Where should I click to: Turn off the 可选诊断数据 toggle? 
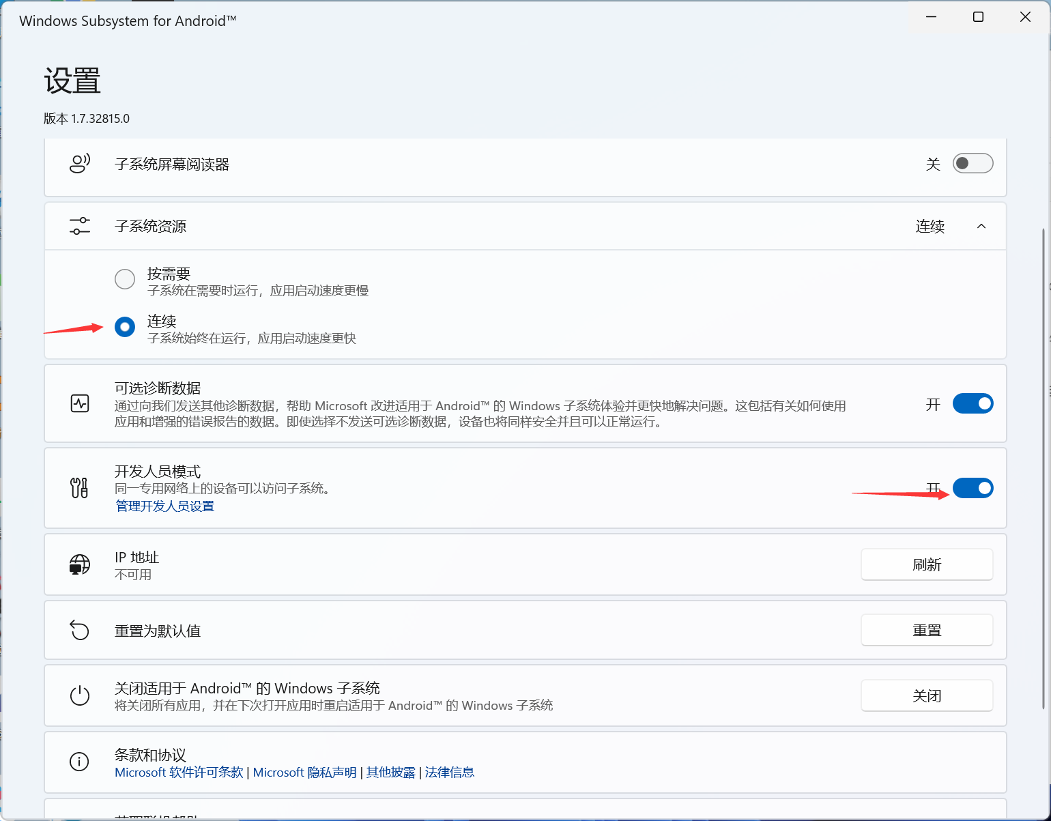coord(973,403)
